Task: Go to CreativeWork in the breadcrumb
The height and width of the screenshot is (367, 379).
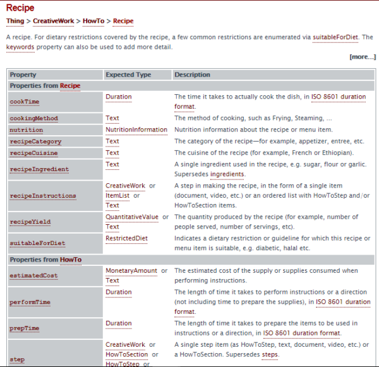Action: pyautogui.click(x=54, y=21)
